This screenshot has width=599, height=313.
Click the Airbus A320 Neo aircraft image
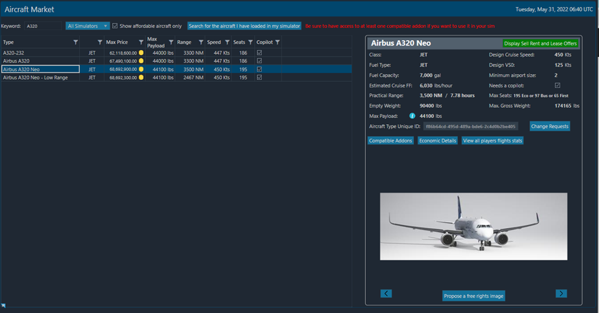pyautogui.click(x=473, y=226)
